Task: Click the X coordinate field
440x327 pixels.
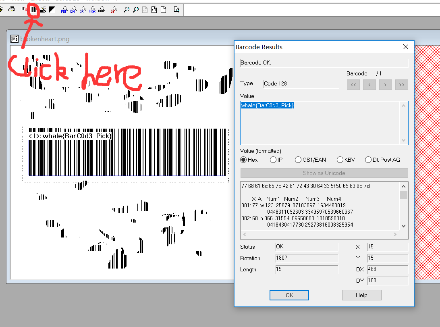Action: tap(388, 247)
